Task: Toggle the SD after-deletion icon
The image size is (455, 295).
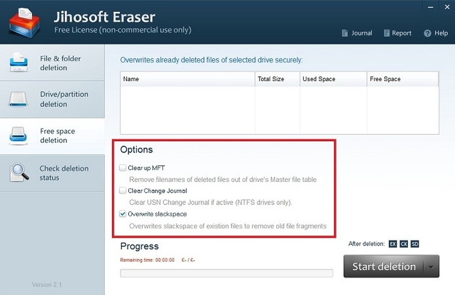Action: point(415,244)
